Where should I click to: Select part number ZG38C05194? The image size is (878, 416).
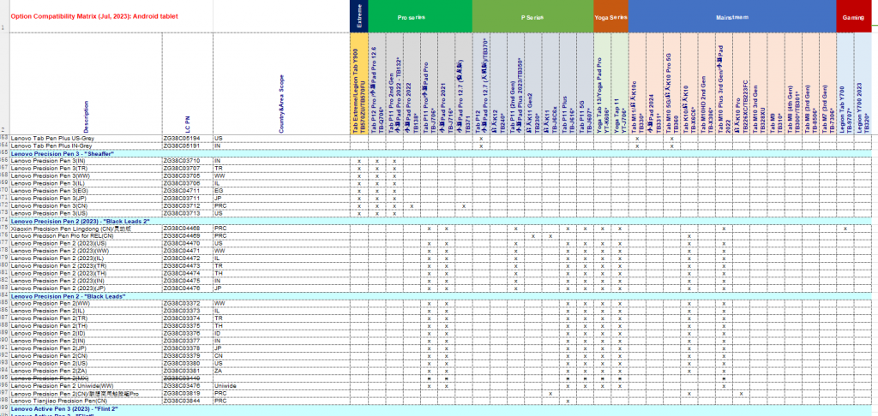point(188,138)
